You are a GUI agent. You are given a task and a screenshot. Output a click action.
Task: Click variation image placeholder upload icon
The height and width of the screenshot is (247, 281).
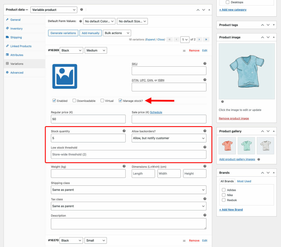click(65, 76)
